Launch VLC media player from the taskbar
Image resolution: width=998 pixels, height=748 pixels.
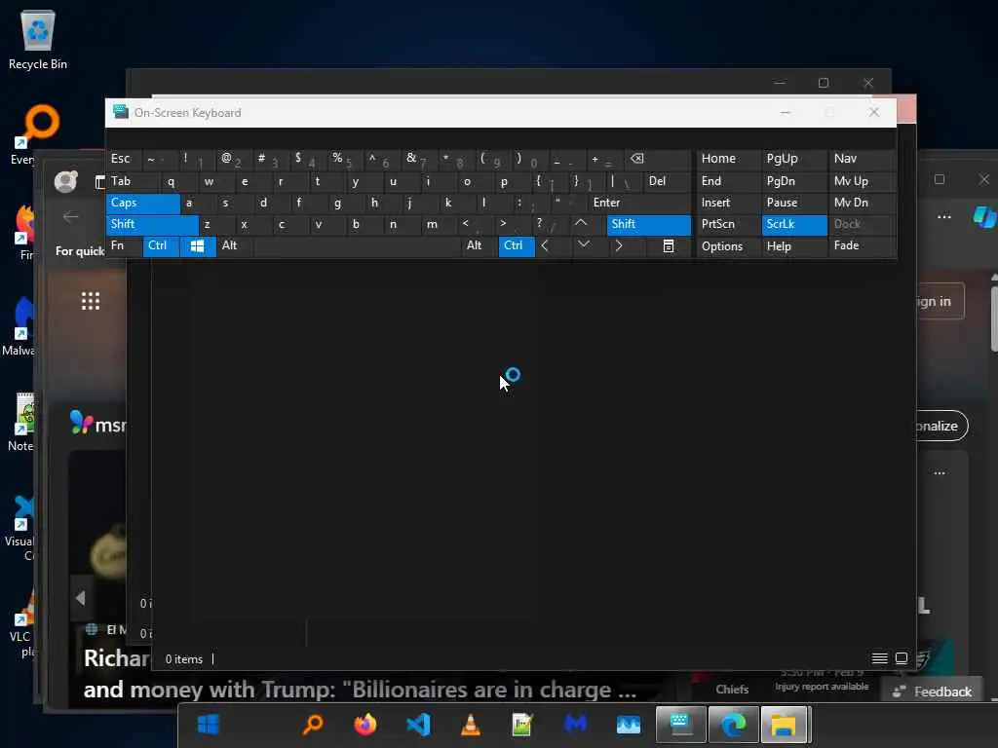(x=471, y=724)
